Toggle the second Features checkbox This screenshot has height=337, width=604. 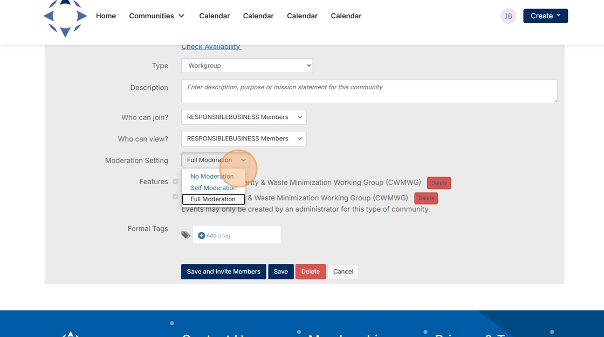coord(175,197)
